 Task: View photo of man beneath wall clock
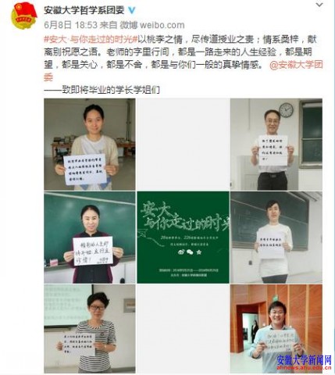(x=276, y=145)
